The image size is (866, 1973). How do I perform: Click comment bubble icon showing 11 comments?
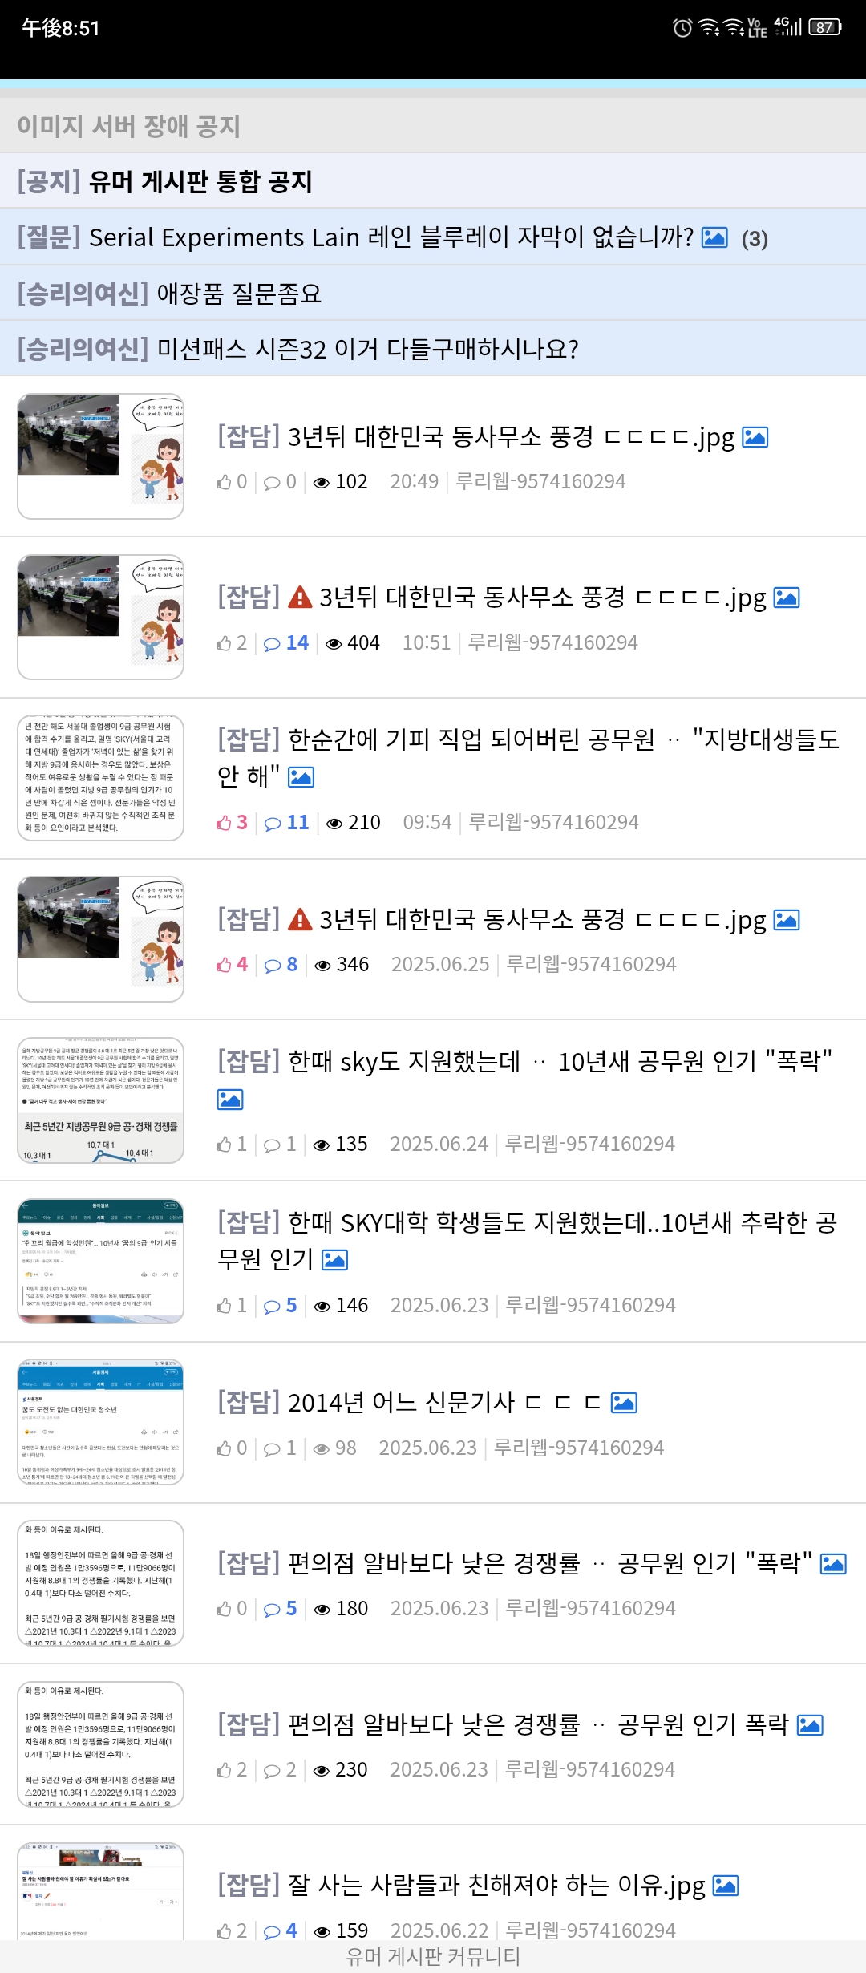[273, 823]
